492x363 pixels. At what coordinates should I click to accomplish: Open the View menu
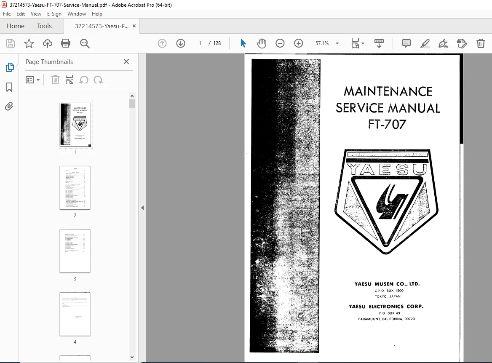click(36, 14)
